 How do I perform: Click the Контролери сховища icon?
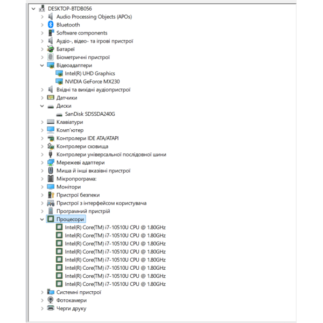(51, 146)
